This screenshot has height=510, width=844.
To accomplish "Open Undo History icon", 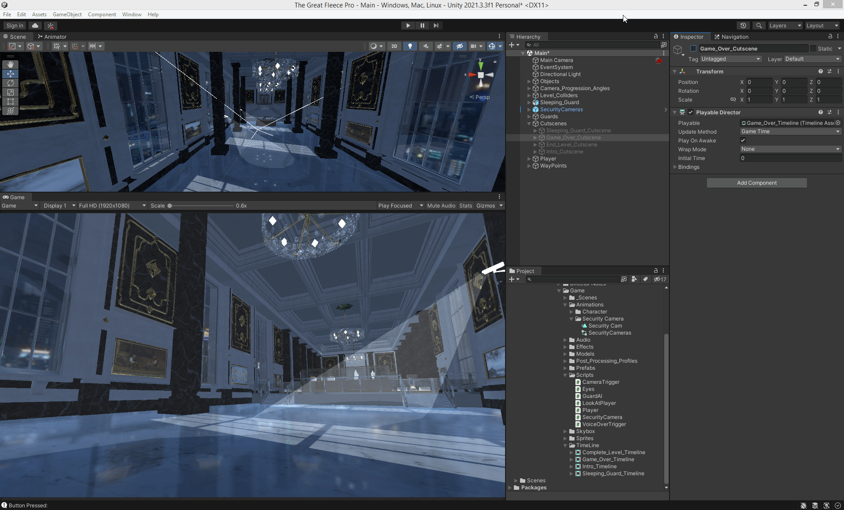I will (743, 25).
